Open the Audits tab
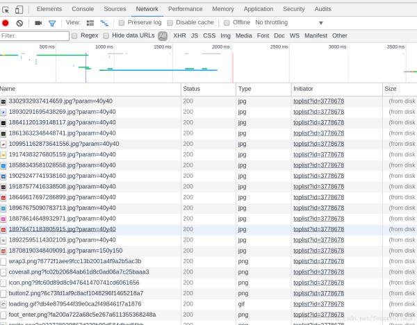The image size is (417, 325). [323, 9]
